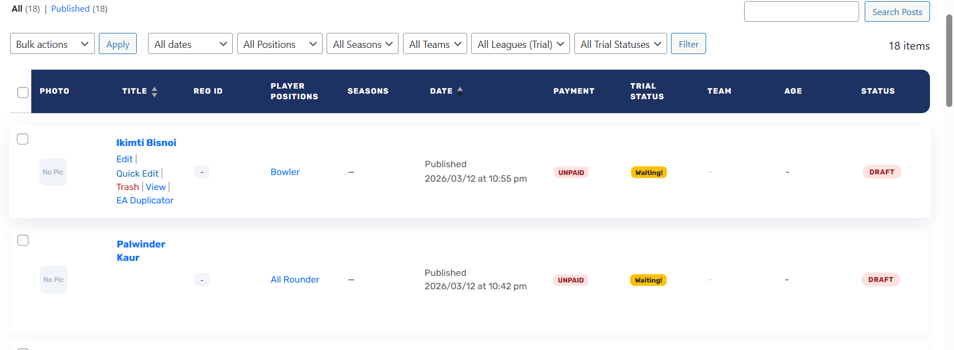Viewport: 954px width, 350px height.
Task: Sort the list by the Title column arrows
Action: click(154, 91)
